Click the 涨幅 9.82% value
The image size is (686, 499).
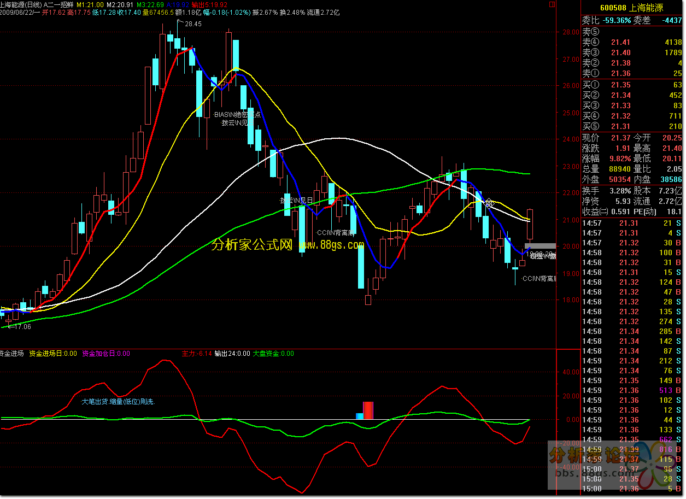(619, 158)
